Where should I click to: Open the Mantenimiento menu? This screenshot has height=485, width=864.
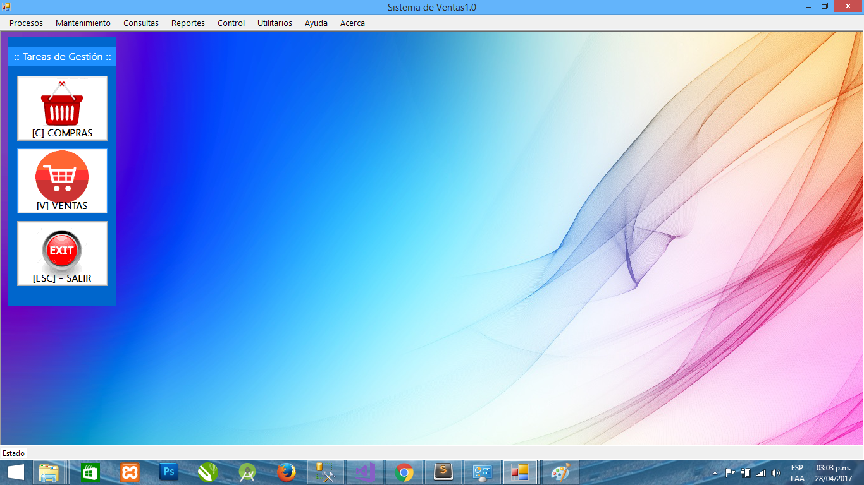[x=83, y=23]
